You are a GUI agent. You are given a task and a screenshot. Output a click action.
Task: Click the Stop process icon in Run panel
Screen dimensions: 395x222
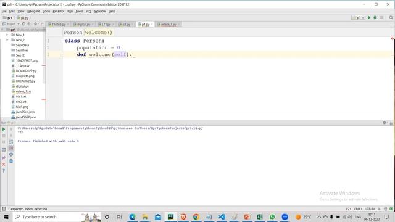[4, 136]
